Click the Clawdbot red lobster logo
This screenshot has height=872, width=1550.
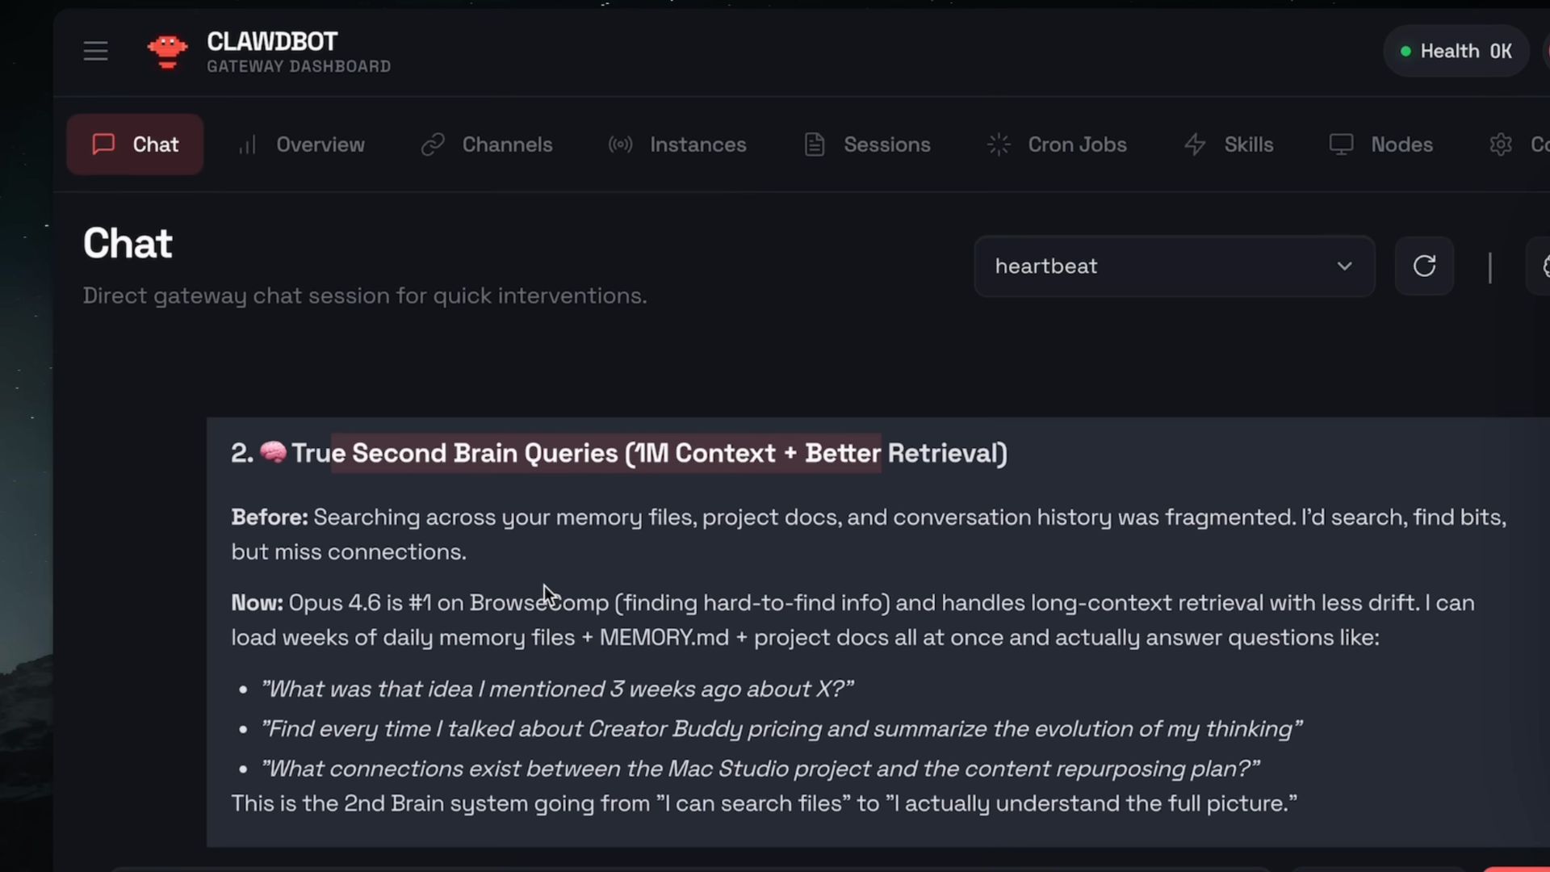coord(167,52)
